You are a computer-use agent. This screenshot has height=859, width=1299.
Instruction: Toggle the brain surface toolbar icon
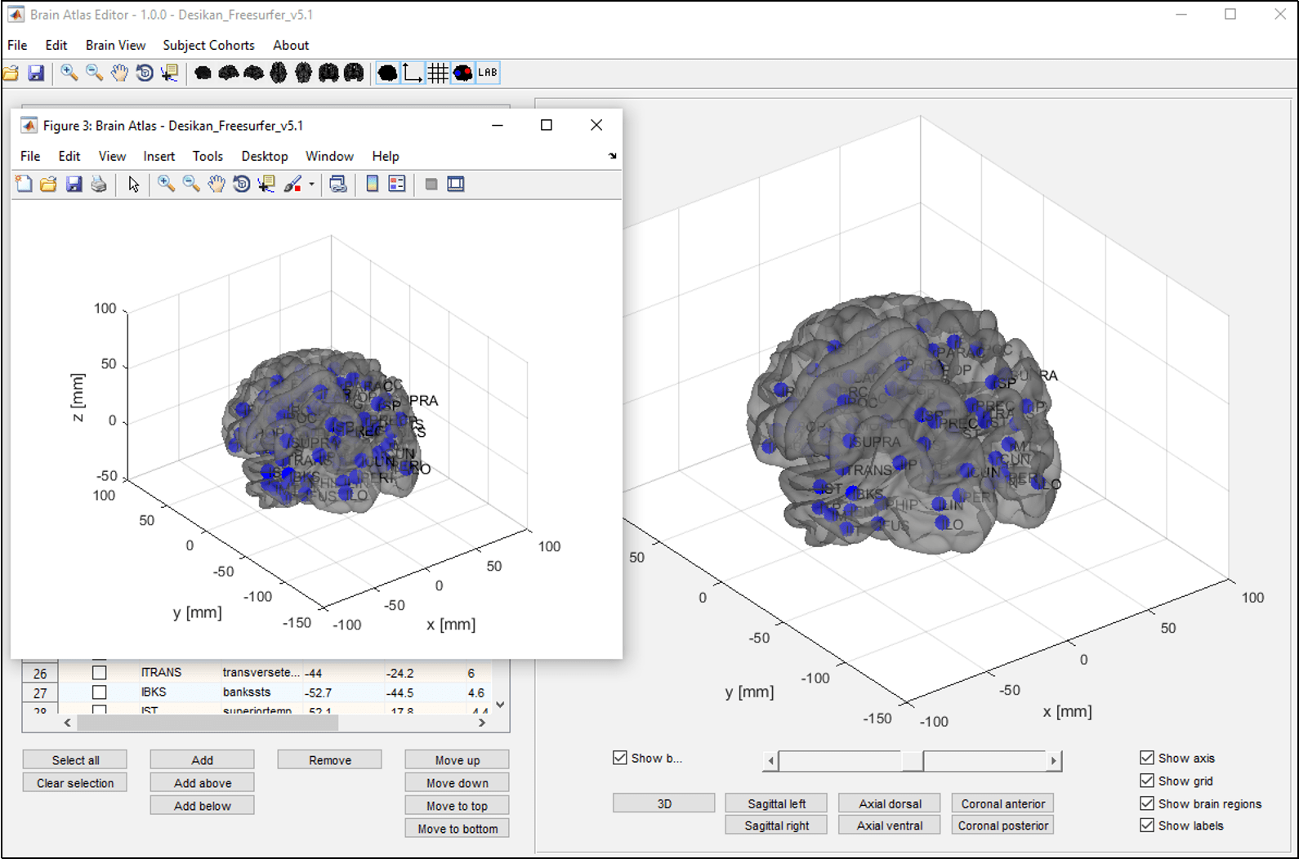pyautogui.click(x=388, y=73)
